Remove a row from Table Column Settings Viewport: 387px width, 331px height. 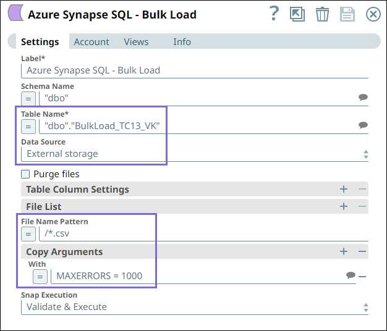click(362, 189)
